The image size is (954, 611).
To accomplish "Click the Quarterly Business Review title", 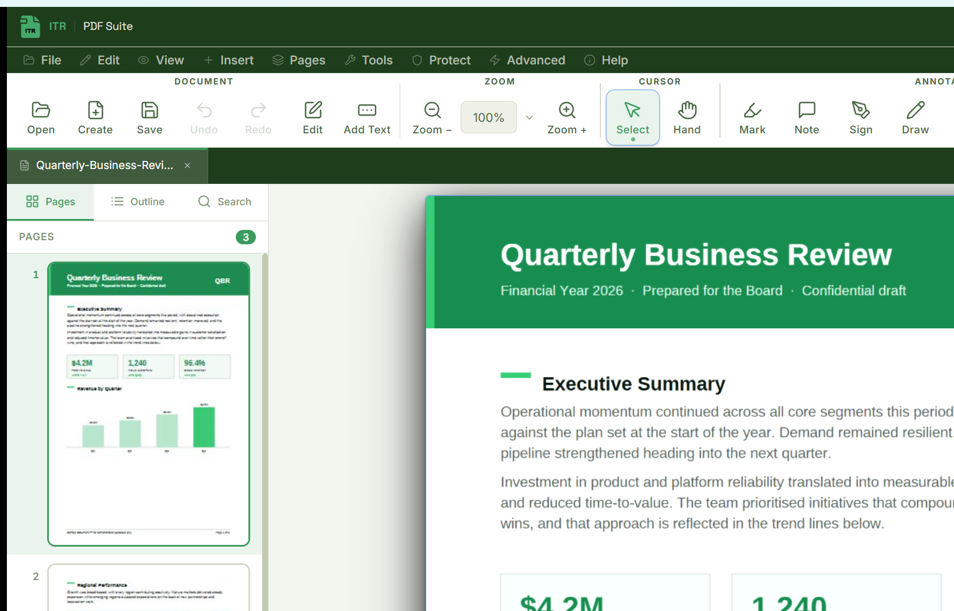I will click(x=696, y=255).
